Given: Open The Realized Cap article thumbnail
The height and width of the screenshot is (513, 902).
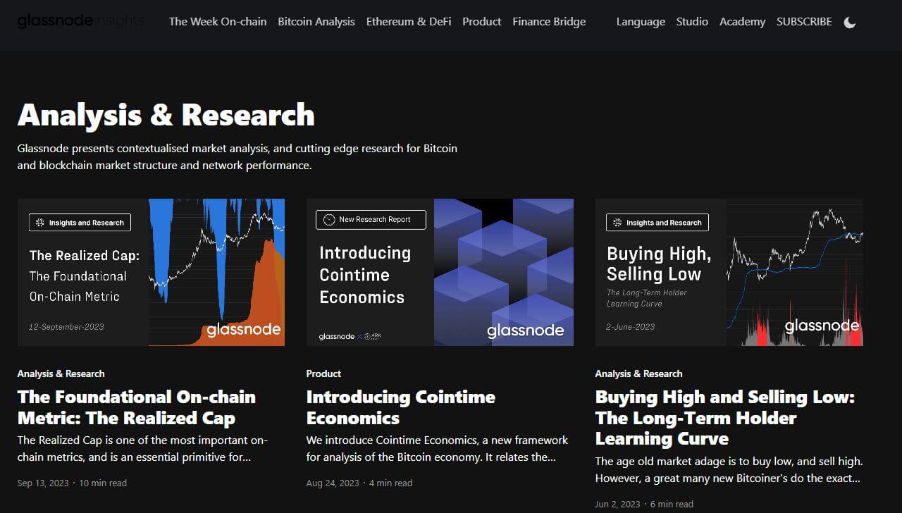Looking at the screenshot, I should [x=151, y=272].
